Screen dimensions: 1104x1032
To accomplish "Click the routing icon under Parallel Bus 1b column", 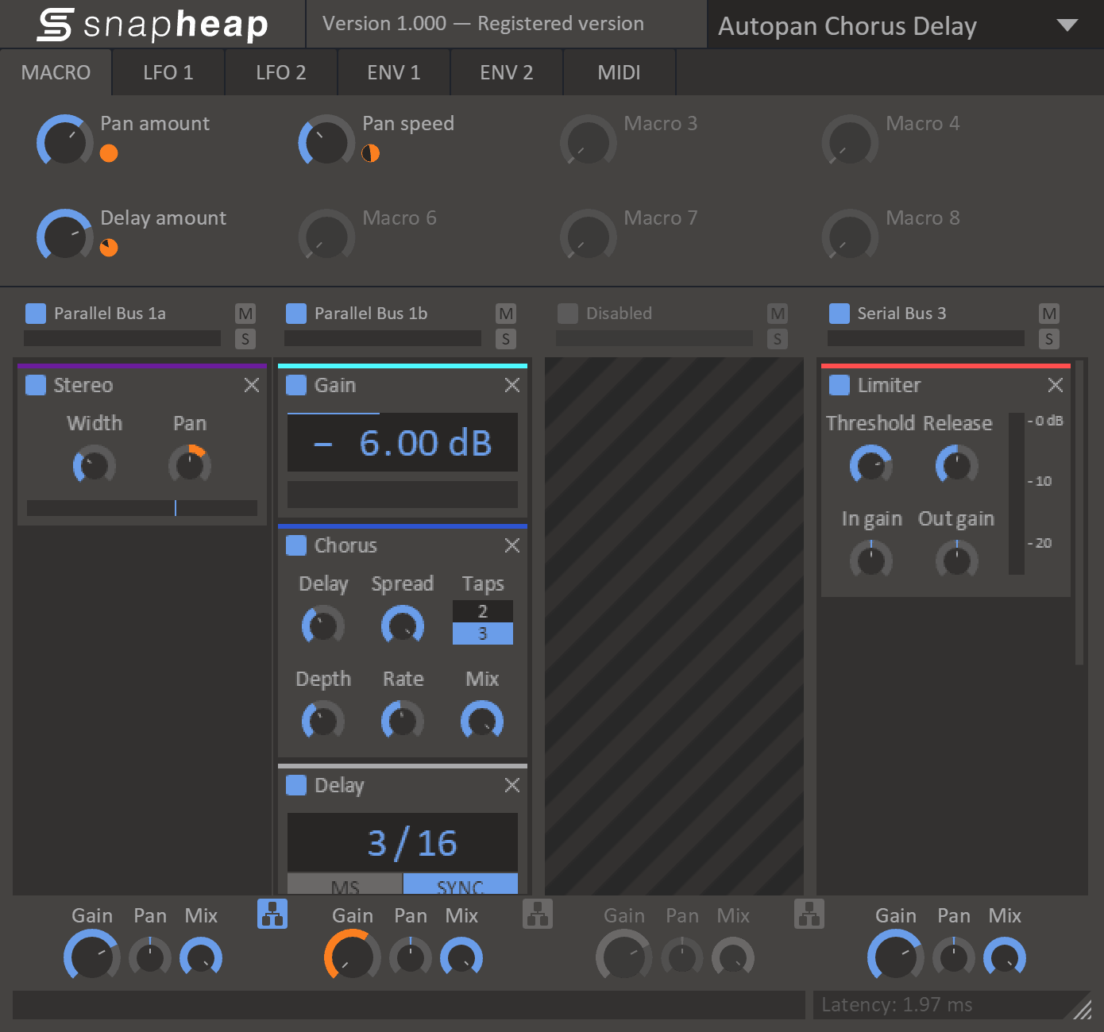I will 536,915.
